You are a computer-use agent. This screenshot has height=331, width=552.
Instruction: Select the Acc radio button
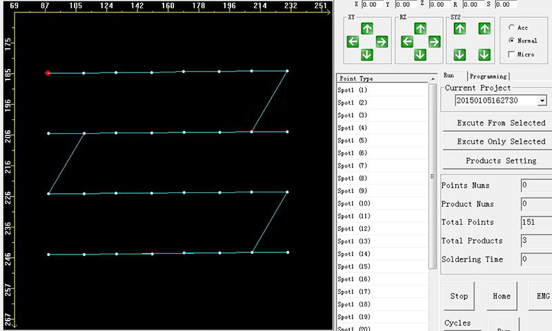coord(511,27)
